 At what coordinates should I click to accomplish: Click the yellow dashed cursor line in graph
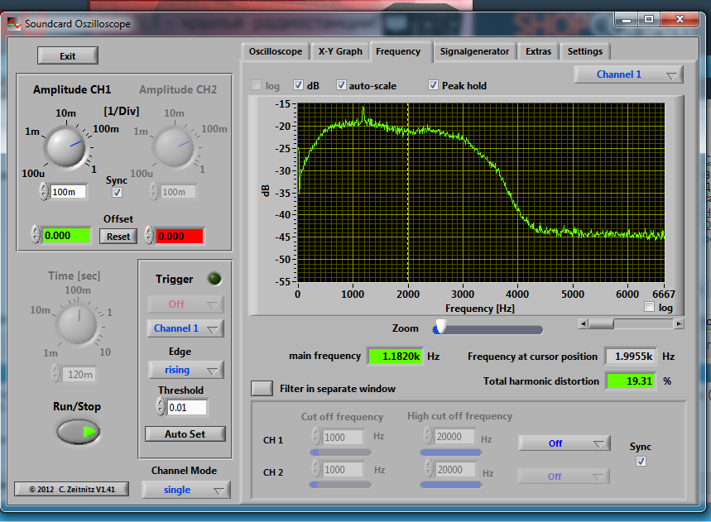point(408,193)
